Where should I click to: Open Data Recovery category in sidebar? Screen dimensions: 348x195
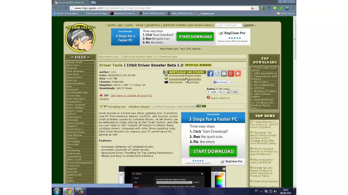76,99
